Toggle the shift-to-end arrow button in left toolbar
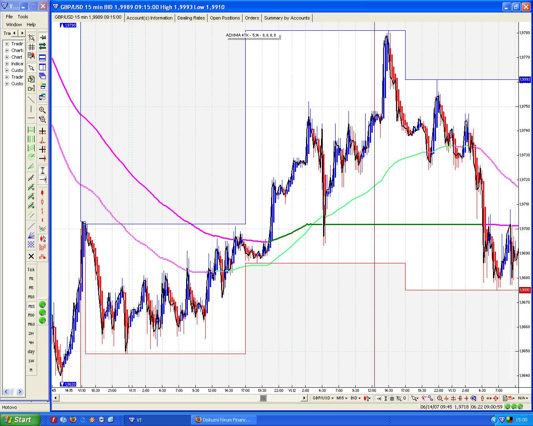This screenshot has width=533, height=426. (x=42, y=180)
